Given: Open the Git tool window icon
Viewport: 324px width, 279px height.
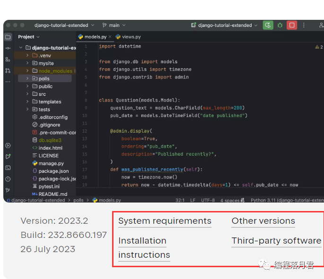Looking at the screenshot, I should coord(8,190).
